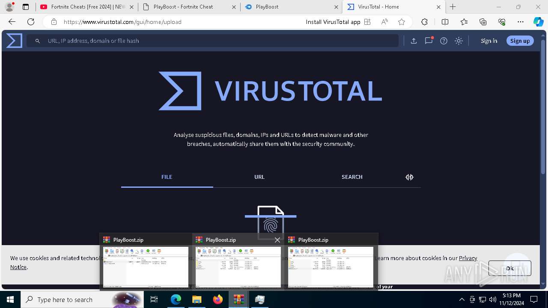Open the Edge profile avatar
This screenshot has width=548, height=308.
tap(9, 7)
